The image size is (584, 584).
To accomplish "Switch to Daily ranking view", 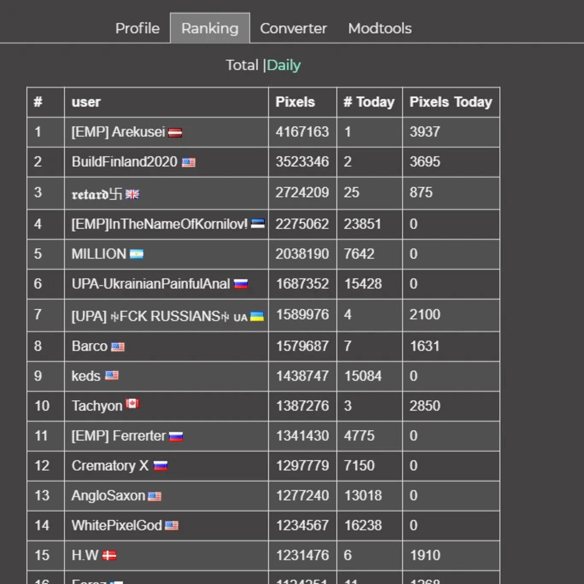I will (284, 65).
